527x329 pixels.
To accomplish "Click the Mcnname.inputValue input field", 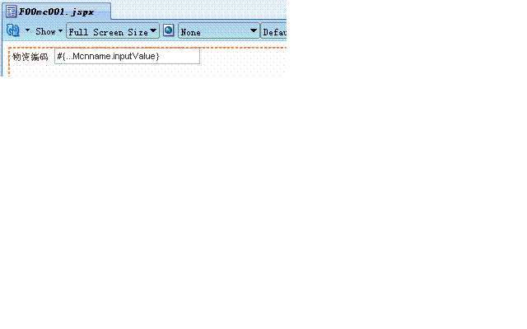I will (127, 56).
